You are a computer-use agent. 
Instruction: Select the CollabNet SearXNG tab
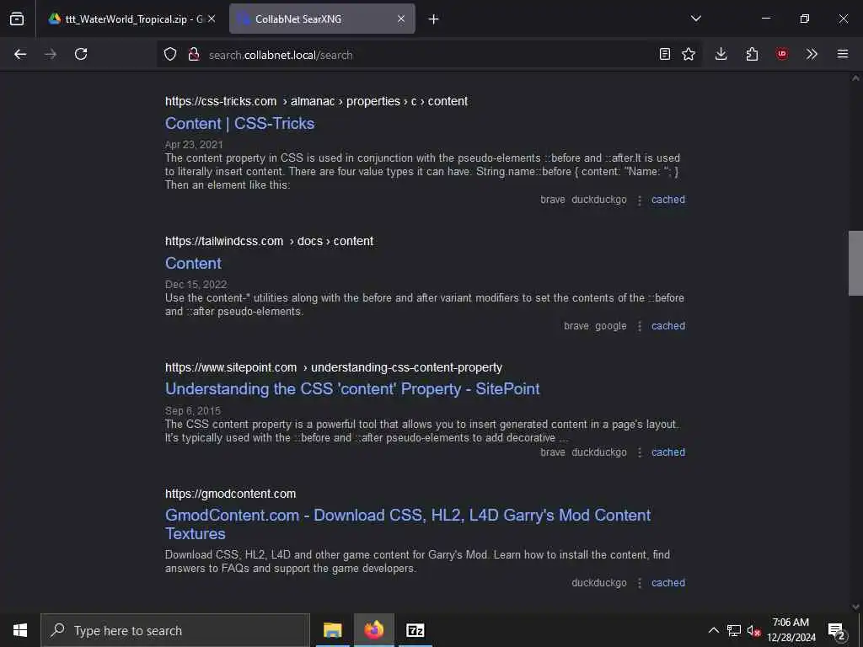click(x=322, y=19)
